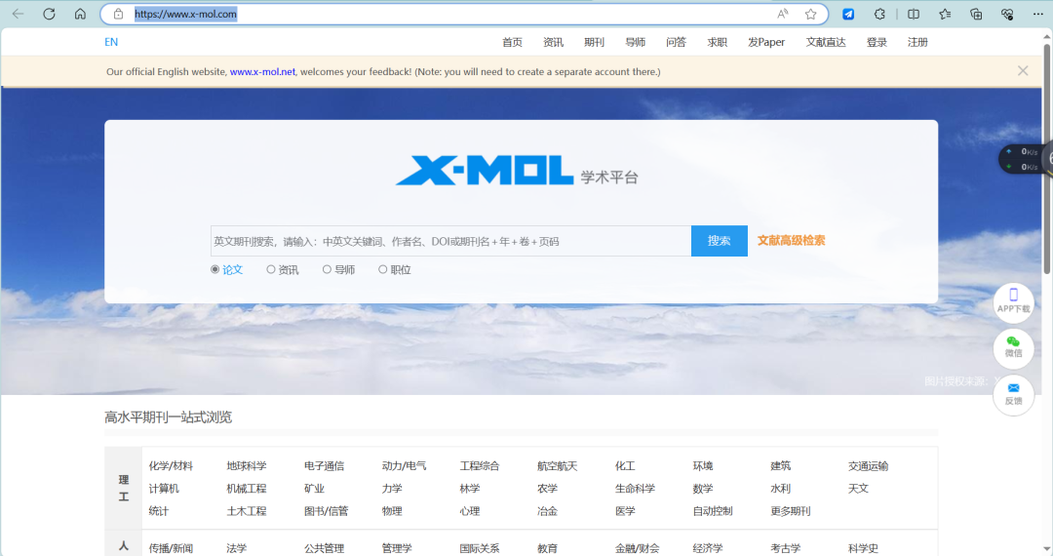The height and width of the screenshot is (556, 1053).
Task: Open the 物理 journal category
Action: tap(392, 512)
